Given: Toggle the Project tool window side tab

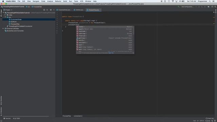Looking at the screenshot, I should tap(1, 13).
